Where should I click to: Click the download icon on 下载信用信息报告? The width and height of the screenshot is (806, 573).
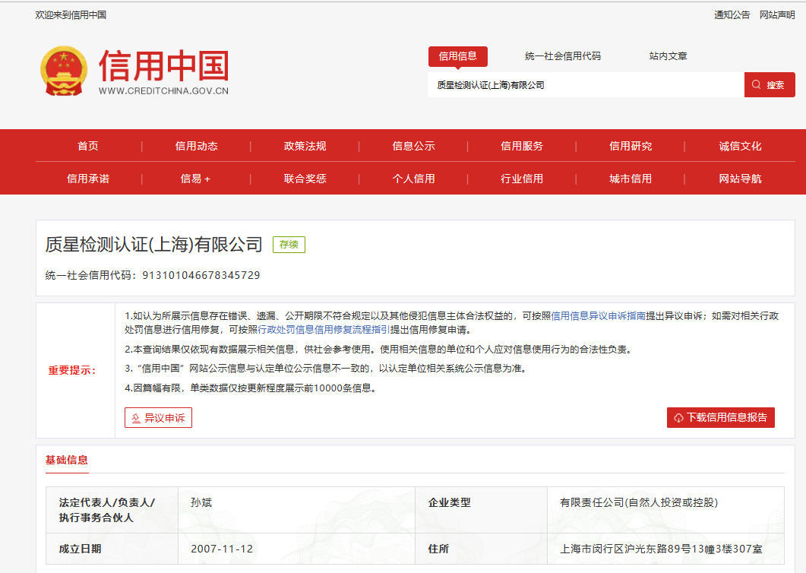click(677, 417)
